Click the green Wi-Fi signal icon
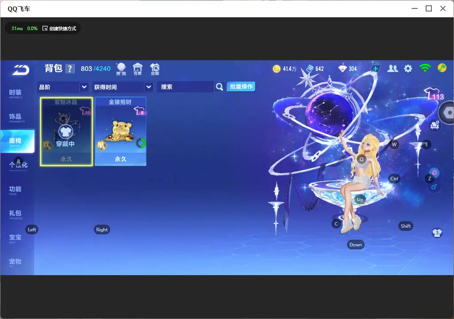This screenshot has height=319, width=454. point(425,68)
